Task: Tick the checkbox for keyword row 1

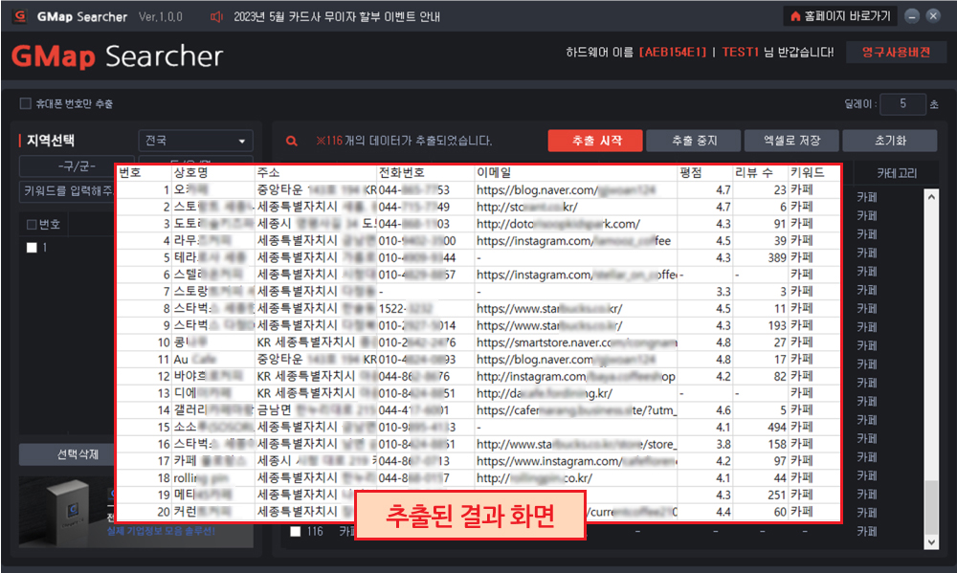Action: (x=32, y=248)
